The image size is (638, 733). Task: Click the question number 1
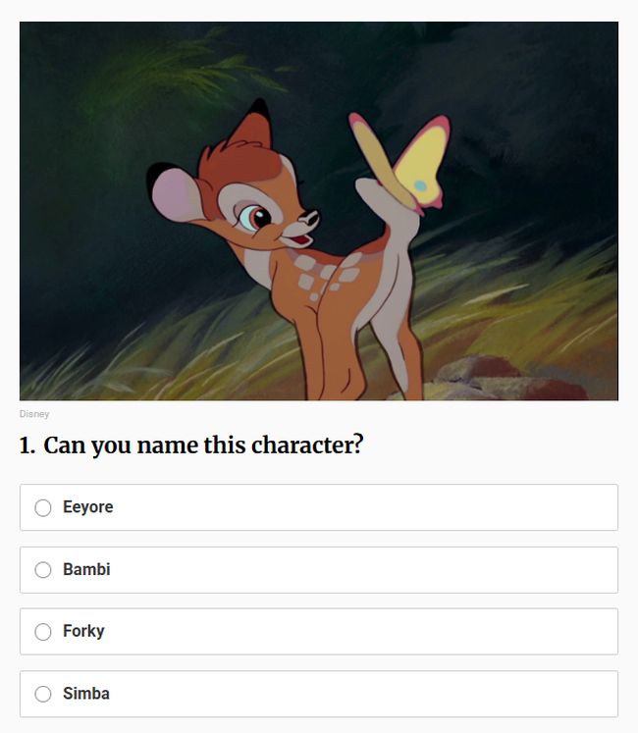coord(27,445)
